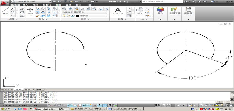The image size is (234, 111).
Task: Switch to the 输出 ribbon tab
Action: pos(78,5)
